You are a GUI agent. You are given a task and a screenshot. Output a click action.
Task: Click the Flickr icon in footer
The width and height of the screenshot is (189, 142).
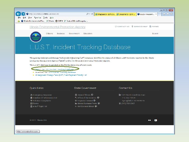pos(149,120)
